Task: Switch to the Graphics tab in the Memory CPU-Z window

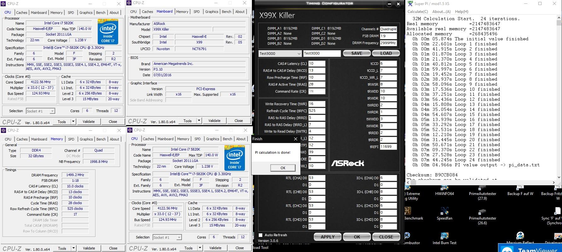Action: click(86, 139)
